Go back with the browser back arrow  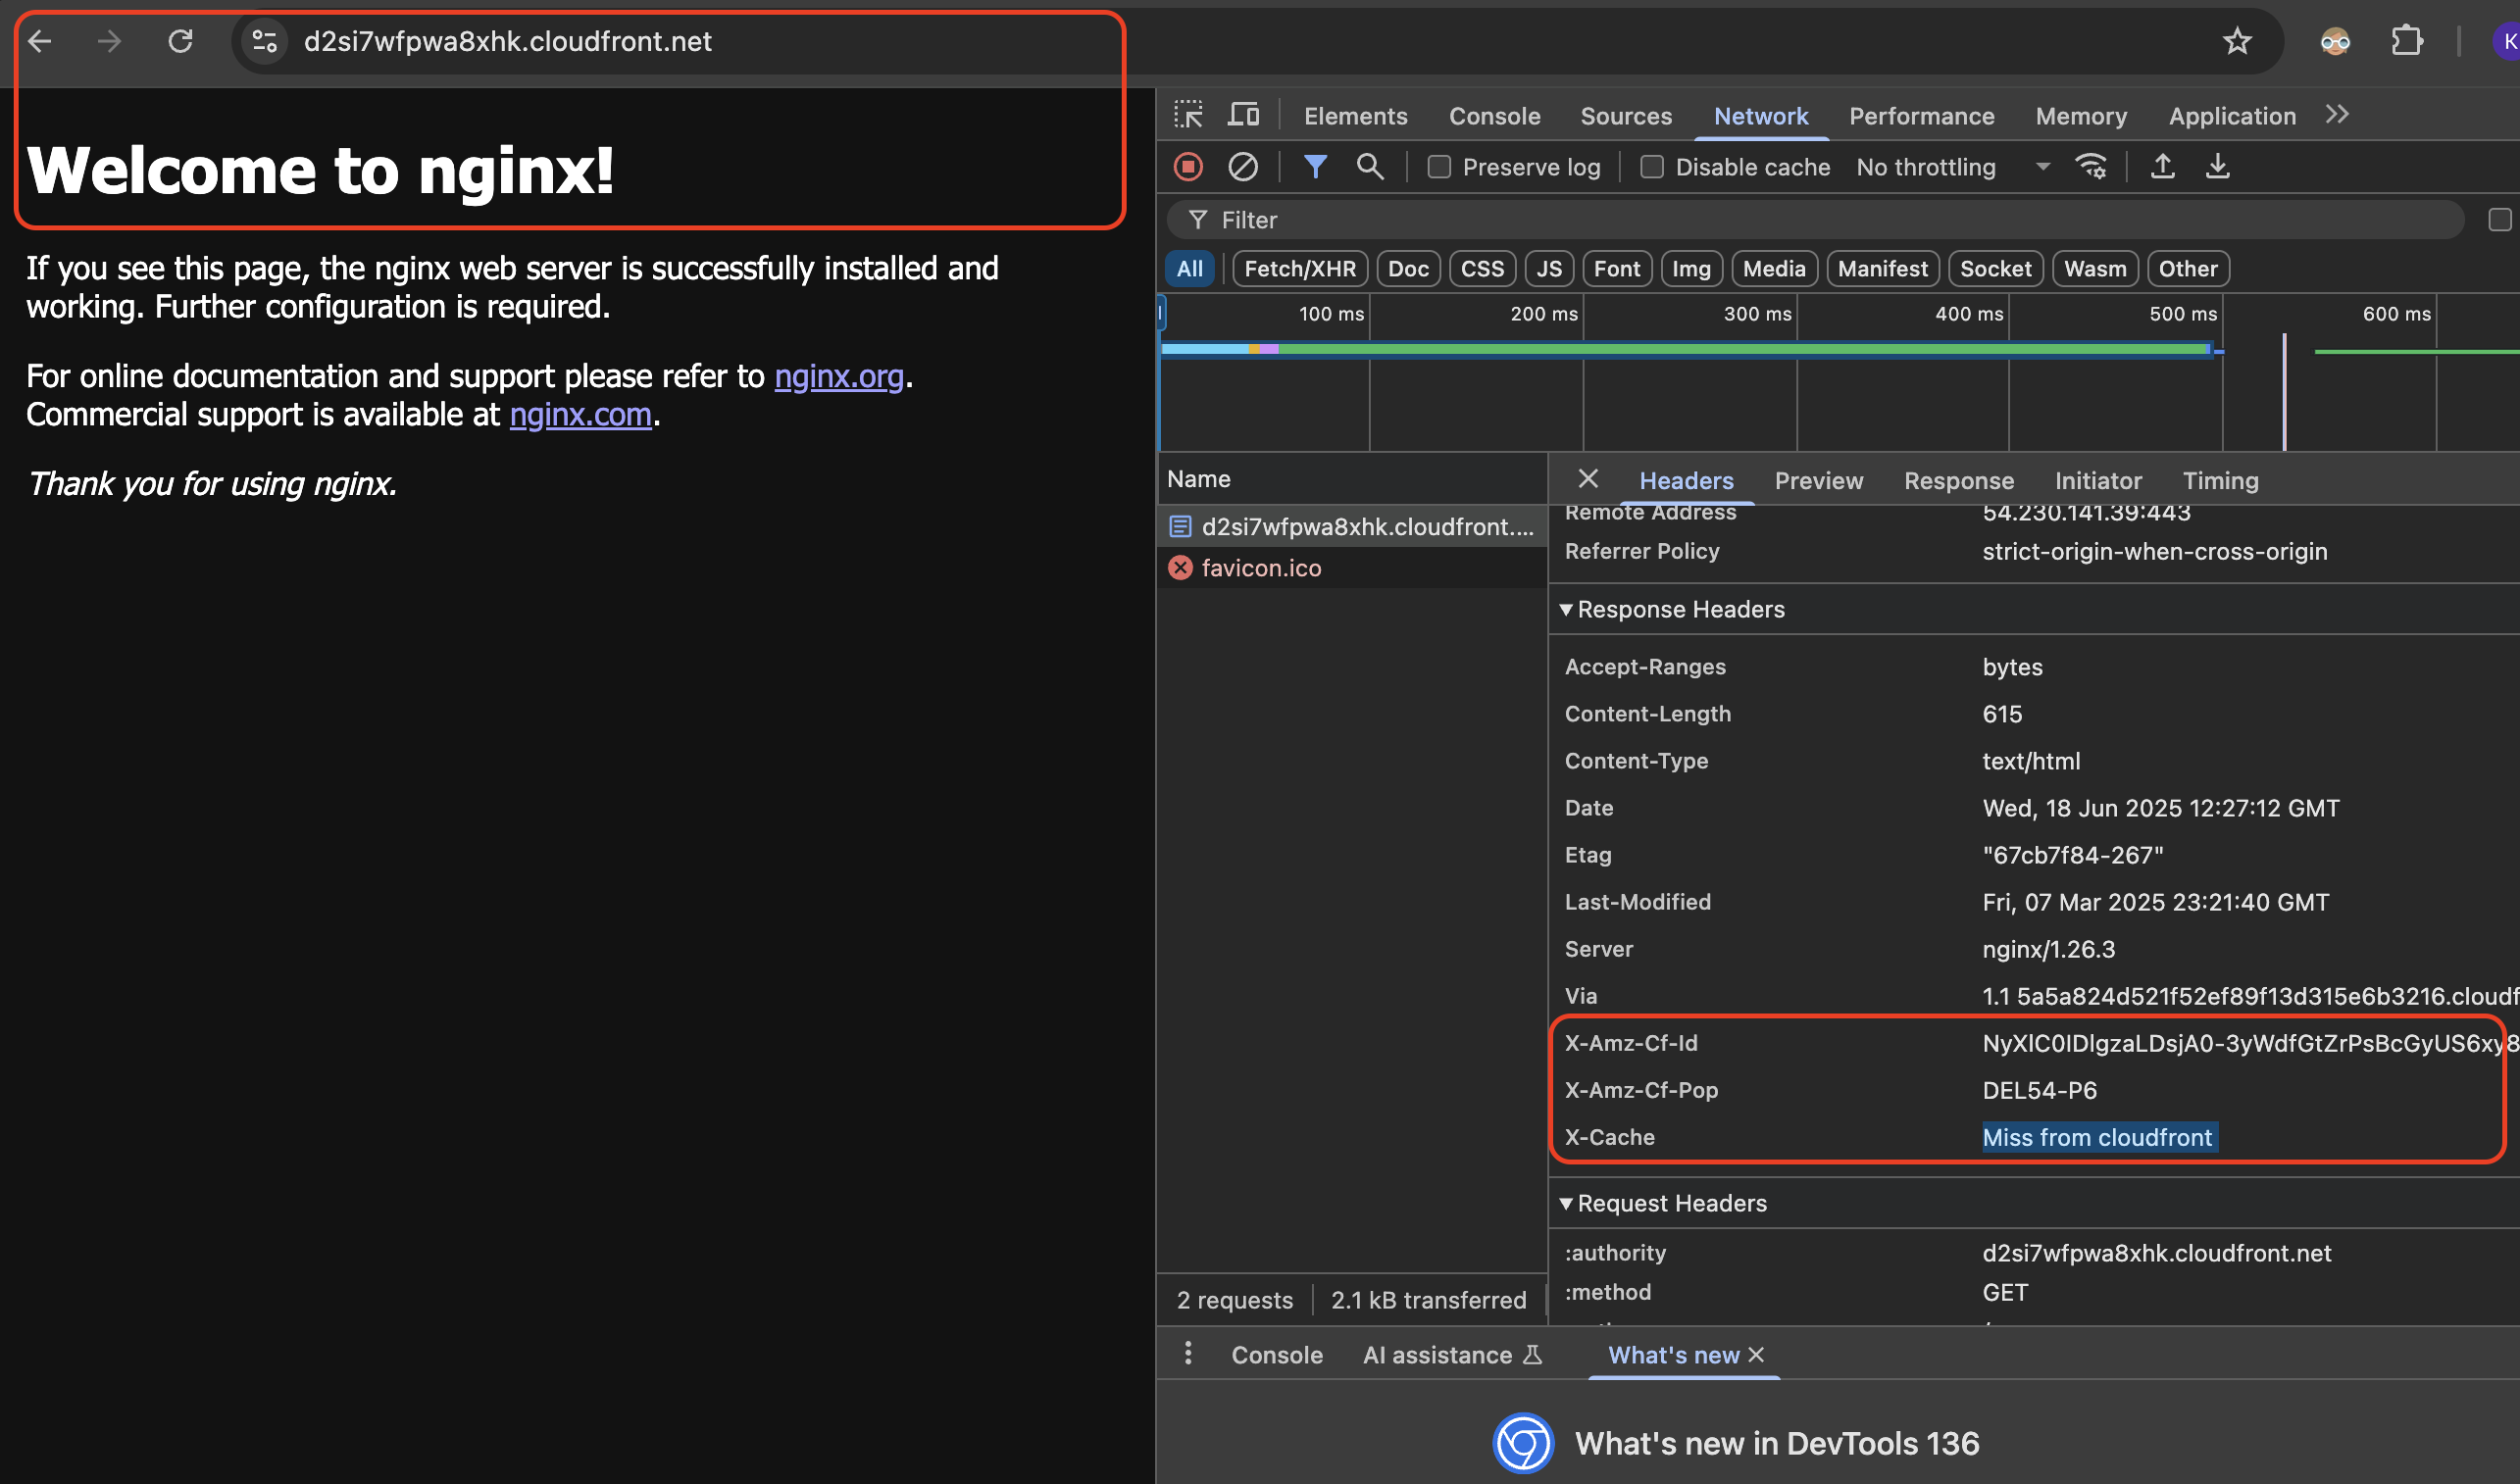pos(40,41)
